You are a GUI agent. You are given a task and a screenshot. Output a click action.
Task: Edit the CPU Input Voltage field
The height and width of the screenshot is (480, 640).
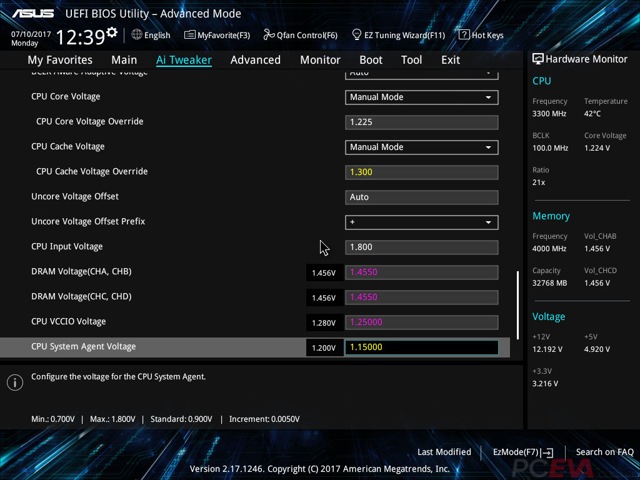422,247
